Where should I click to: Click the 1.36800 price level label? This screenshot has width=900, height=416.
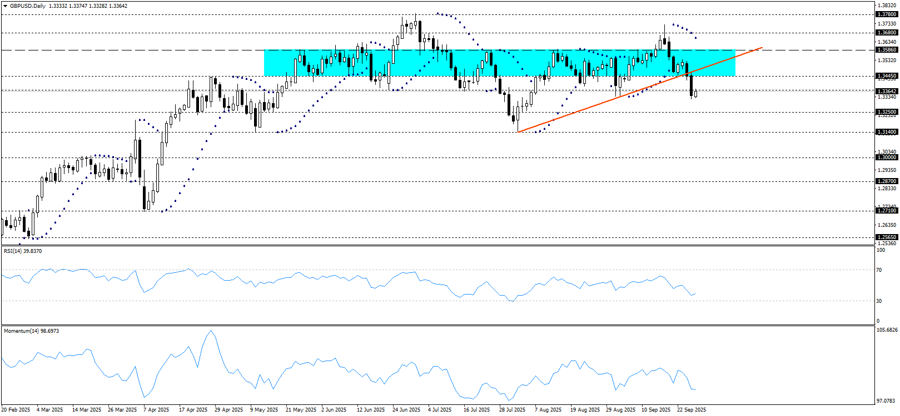click(887, 33)
